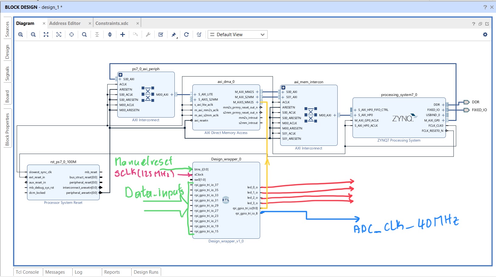Open the Design side panel
The image size is (496, 277).
(7, 52)
